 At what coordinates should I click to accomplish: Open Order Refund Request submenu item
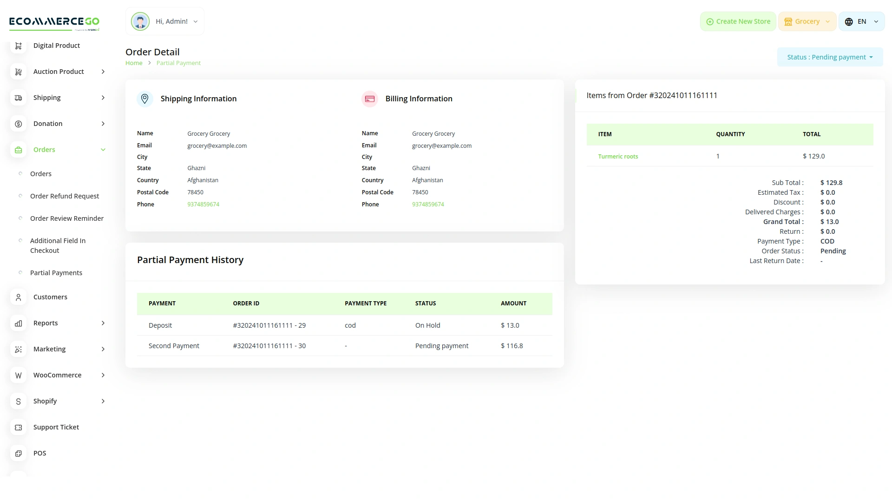tap(65, 196)
